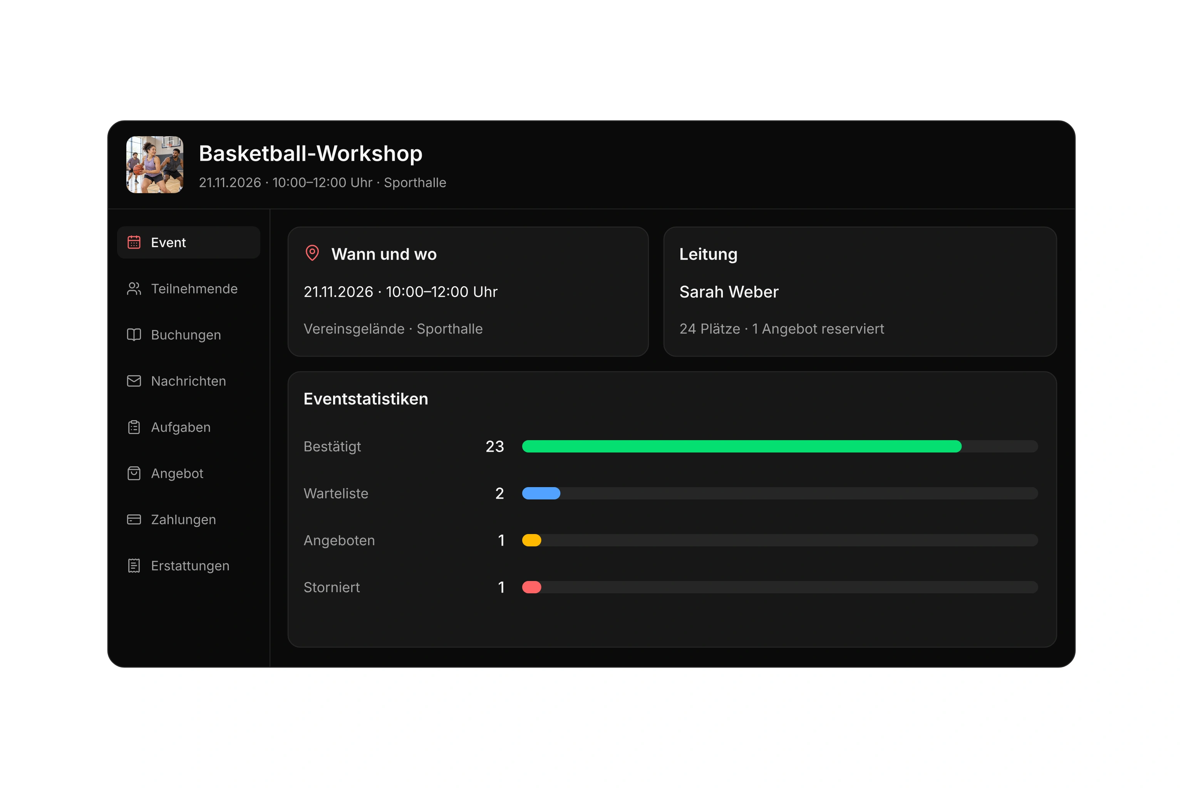Switch to the Teilnehmende section

point(189,289)
